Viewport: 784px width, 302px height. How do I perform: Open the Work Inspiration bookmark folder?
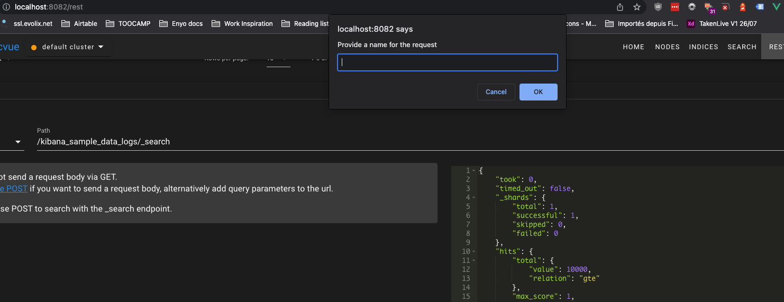coord(242,23)
